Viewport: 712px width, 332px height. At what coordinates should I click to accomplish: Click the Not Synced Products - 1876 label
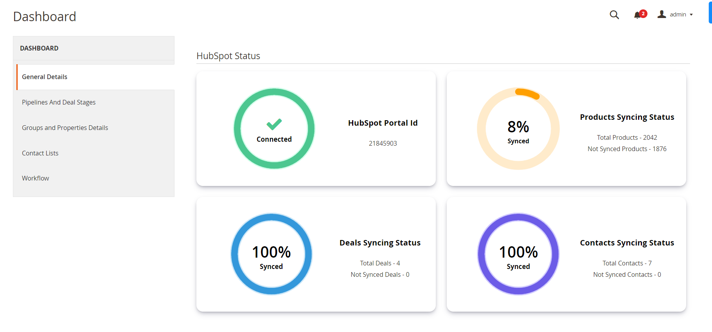[x=627, y=149]
